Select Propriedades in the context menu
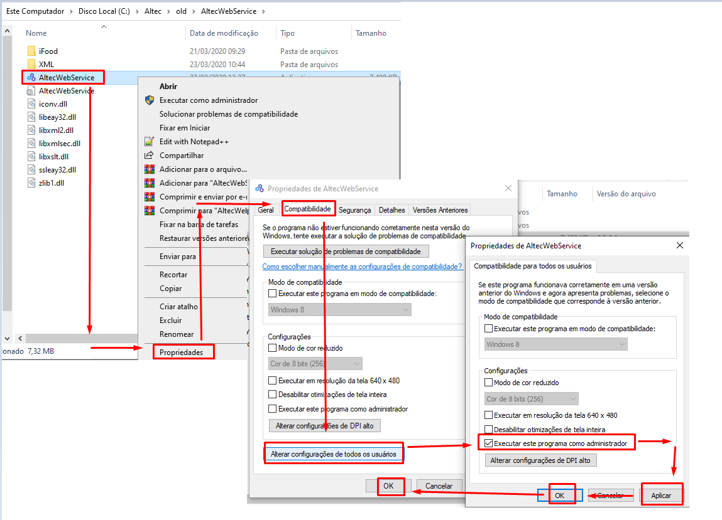This screenshot has height=520, width=722. (182, 352)
